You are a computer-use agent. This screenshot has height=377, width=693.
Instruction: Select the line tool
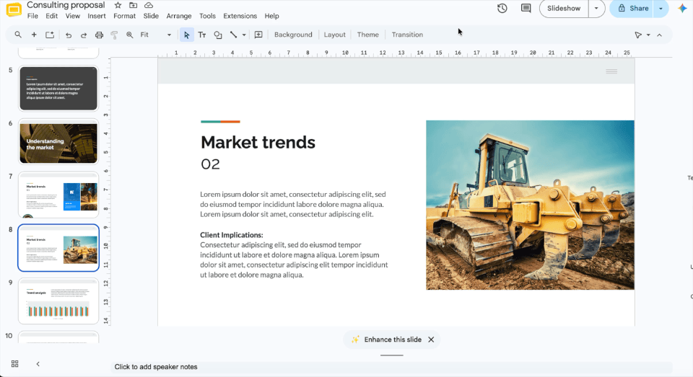click(233, 35)
